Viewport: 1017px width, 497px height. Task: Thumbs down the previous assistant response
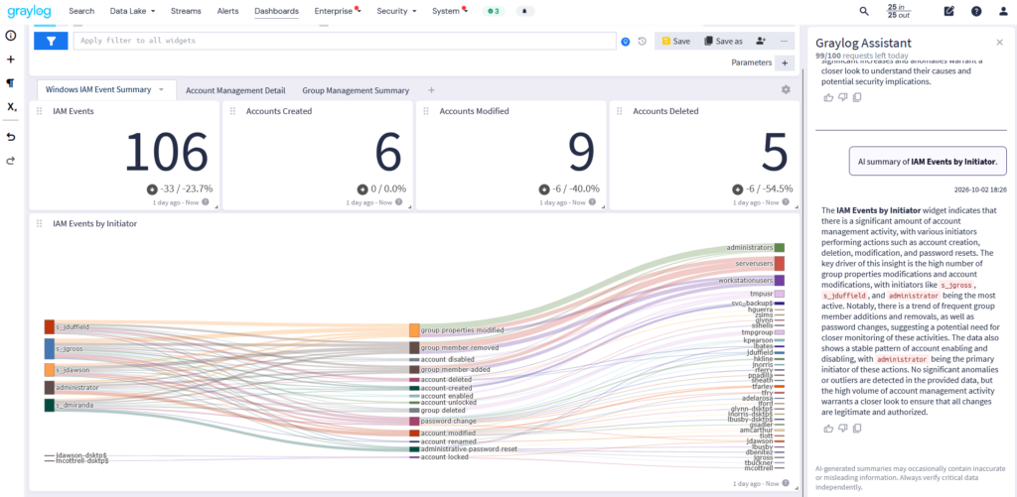pos(842,97)
